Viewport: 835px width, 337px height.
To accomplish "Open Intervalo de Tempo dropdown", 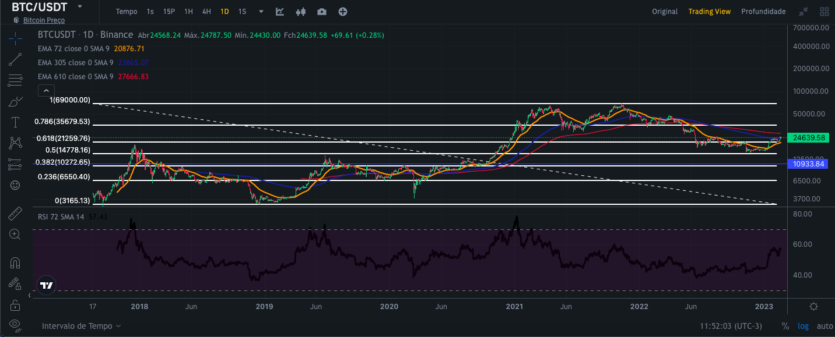I will tap(82, 326).
